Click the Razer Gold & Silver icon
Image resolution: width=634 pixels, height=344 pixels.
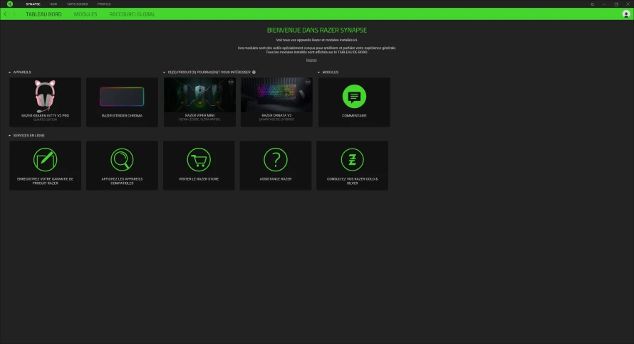352,160
